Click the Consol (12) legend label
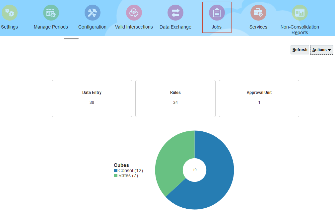 click(x=131, y=171)
